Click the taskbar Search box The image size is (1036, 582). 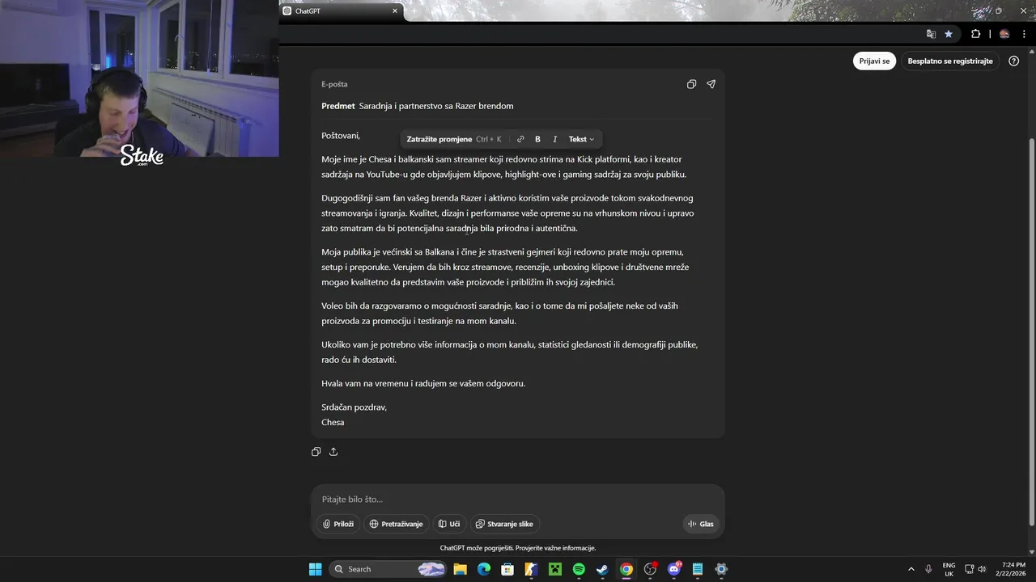(x=388, y=569)
